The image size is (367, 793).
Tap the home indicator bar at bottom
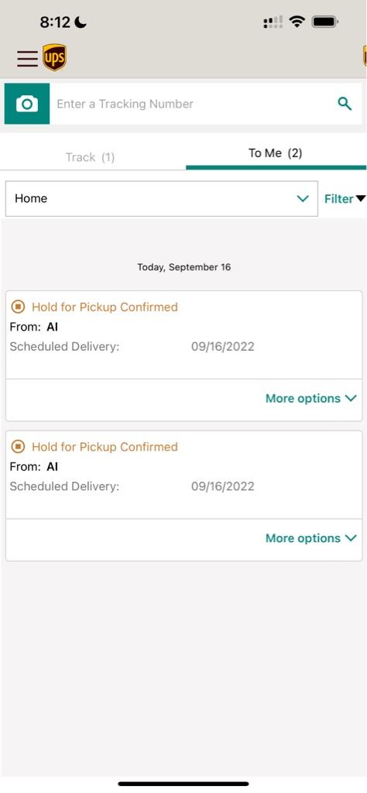(183, 784)
